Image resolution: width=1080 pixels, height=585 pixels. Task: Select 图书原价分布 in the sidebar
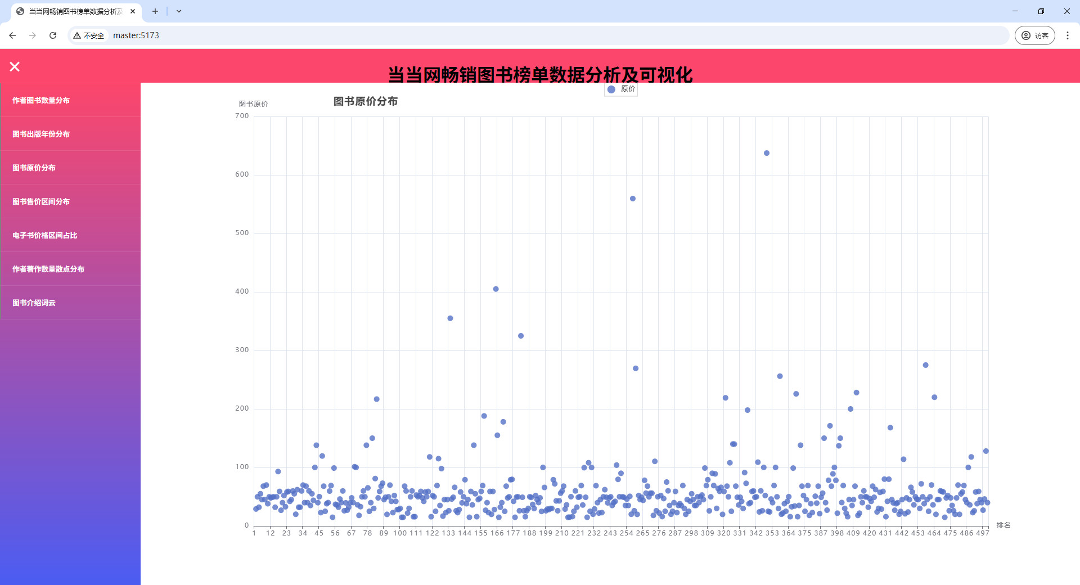(x=70, y=168)
